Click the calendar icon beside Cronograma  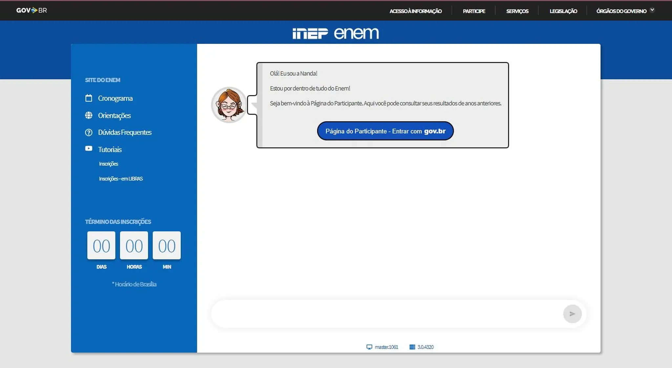coord(89,98)
